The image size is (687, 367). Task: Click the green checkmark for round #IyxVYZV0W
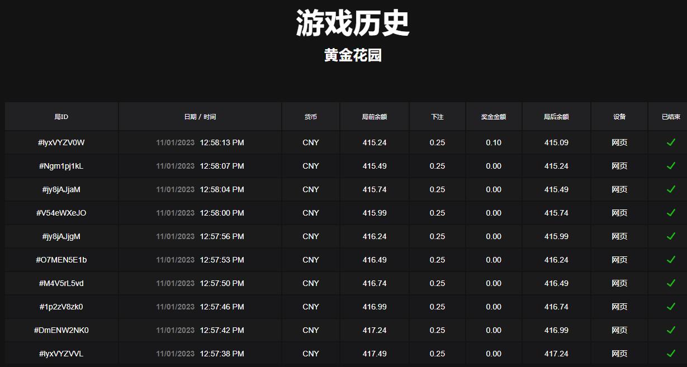[x=671, y=142]
